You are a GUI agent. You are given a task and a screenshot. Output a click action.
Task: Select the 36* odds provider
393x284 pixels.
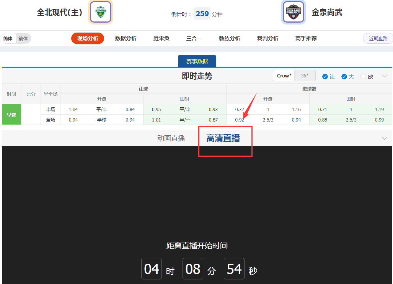305,76
